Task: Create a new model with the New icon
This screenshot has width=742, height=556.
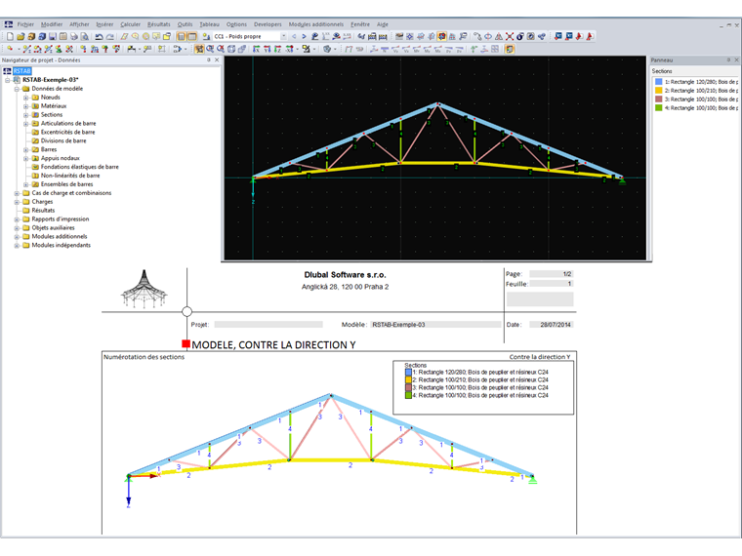Action: tap(10, 36)
